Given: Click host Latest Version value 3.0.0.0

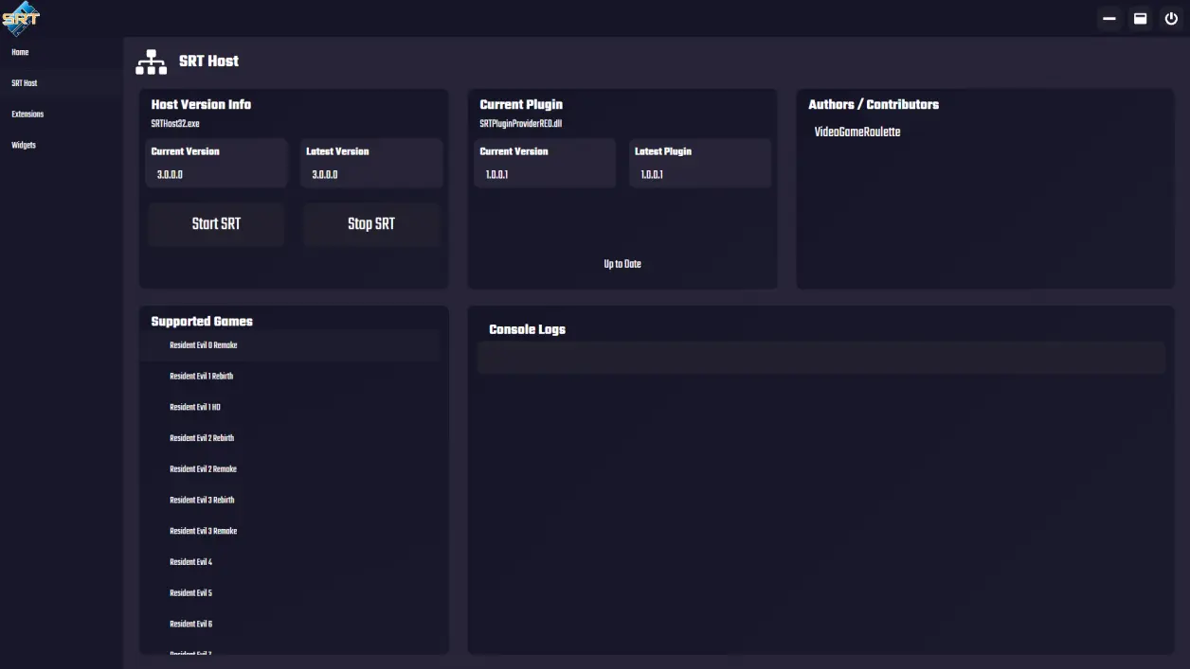Looking at the screenshot, I should pyautogui.click(x=325, y=175).
